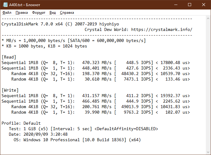Viewport: 211px width, 155px height.
Task: Click the Windows 10 Professional OS line
Action: point(77,140)
